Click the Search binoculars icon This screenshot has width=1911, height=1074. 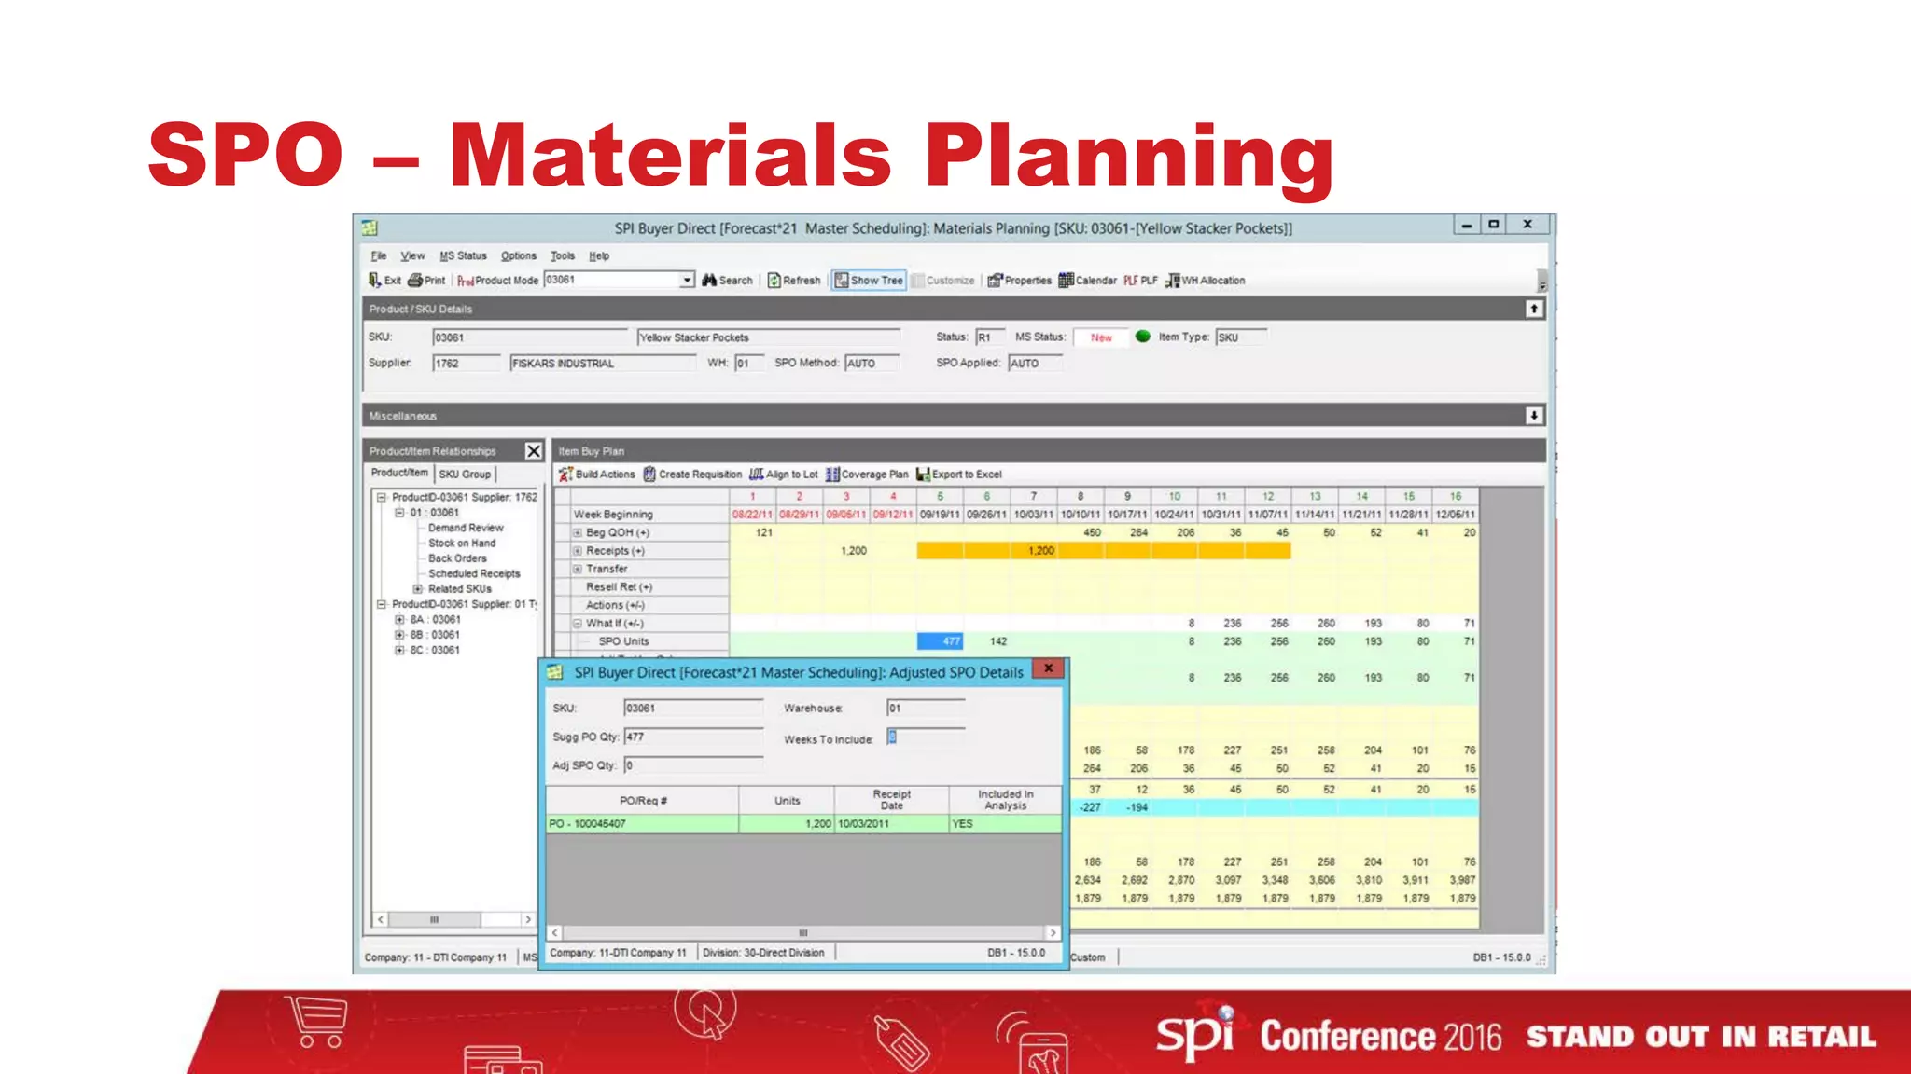[709, 281]
